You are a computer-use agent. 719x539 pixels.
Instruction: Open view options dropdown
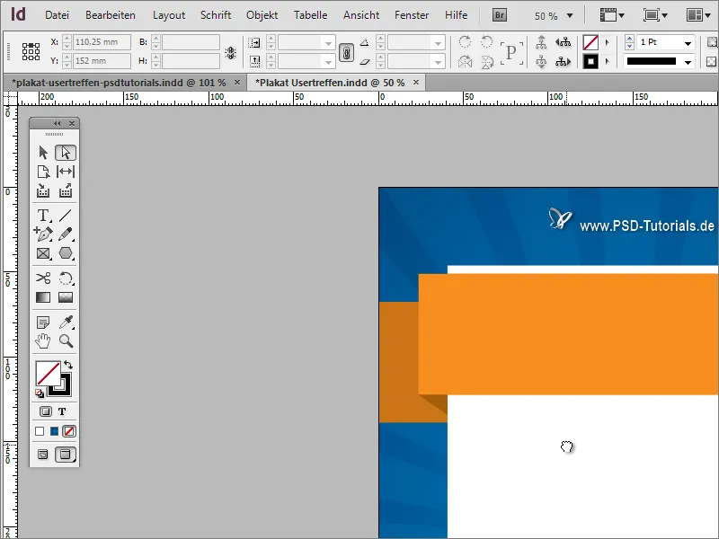(x=612, y=15)
